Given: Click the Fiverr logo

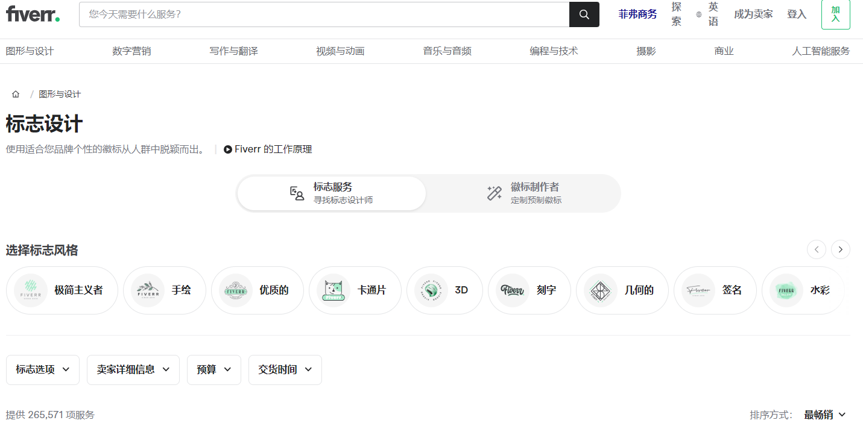Looking at the screenshot, I should pyautogui.click(x=33, y=14).
